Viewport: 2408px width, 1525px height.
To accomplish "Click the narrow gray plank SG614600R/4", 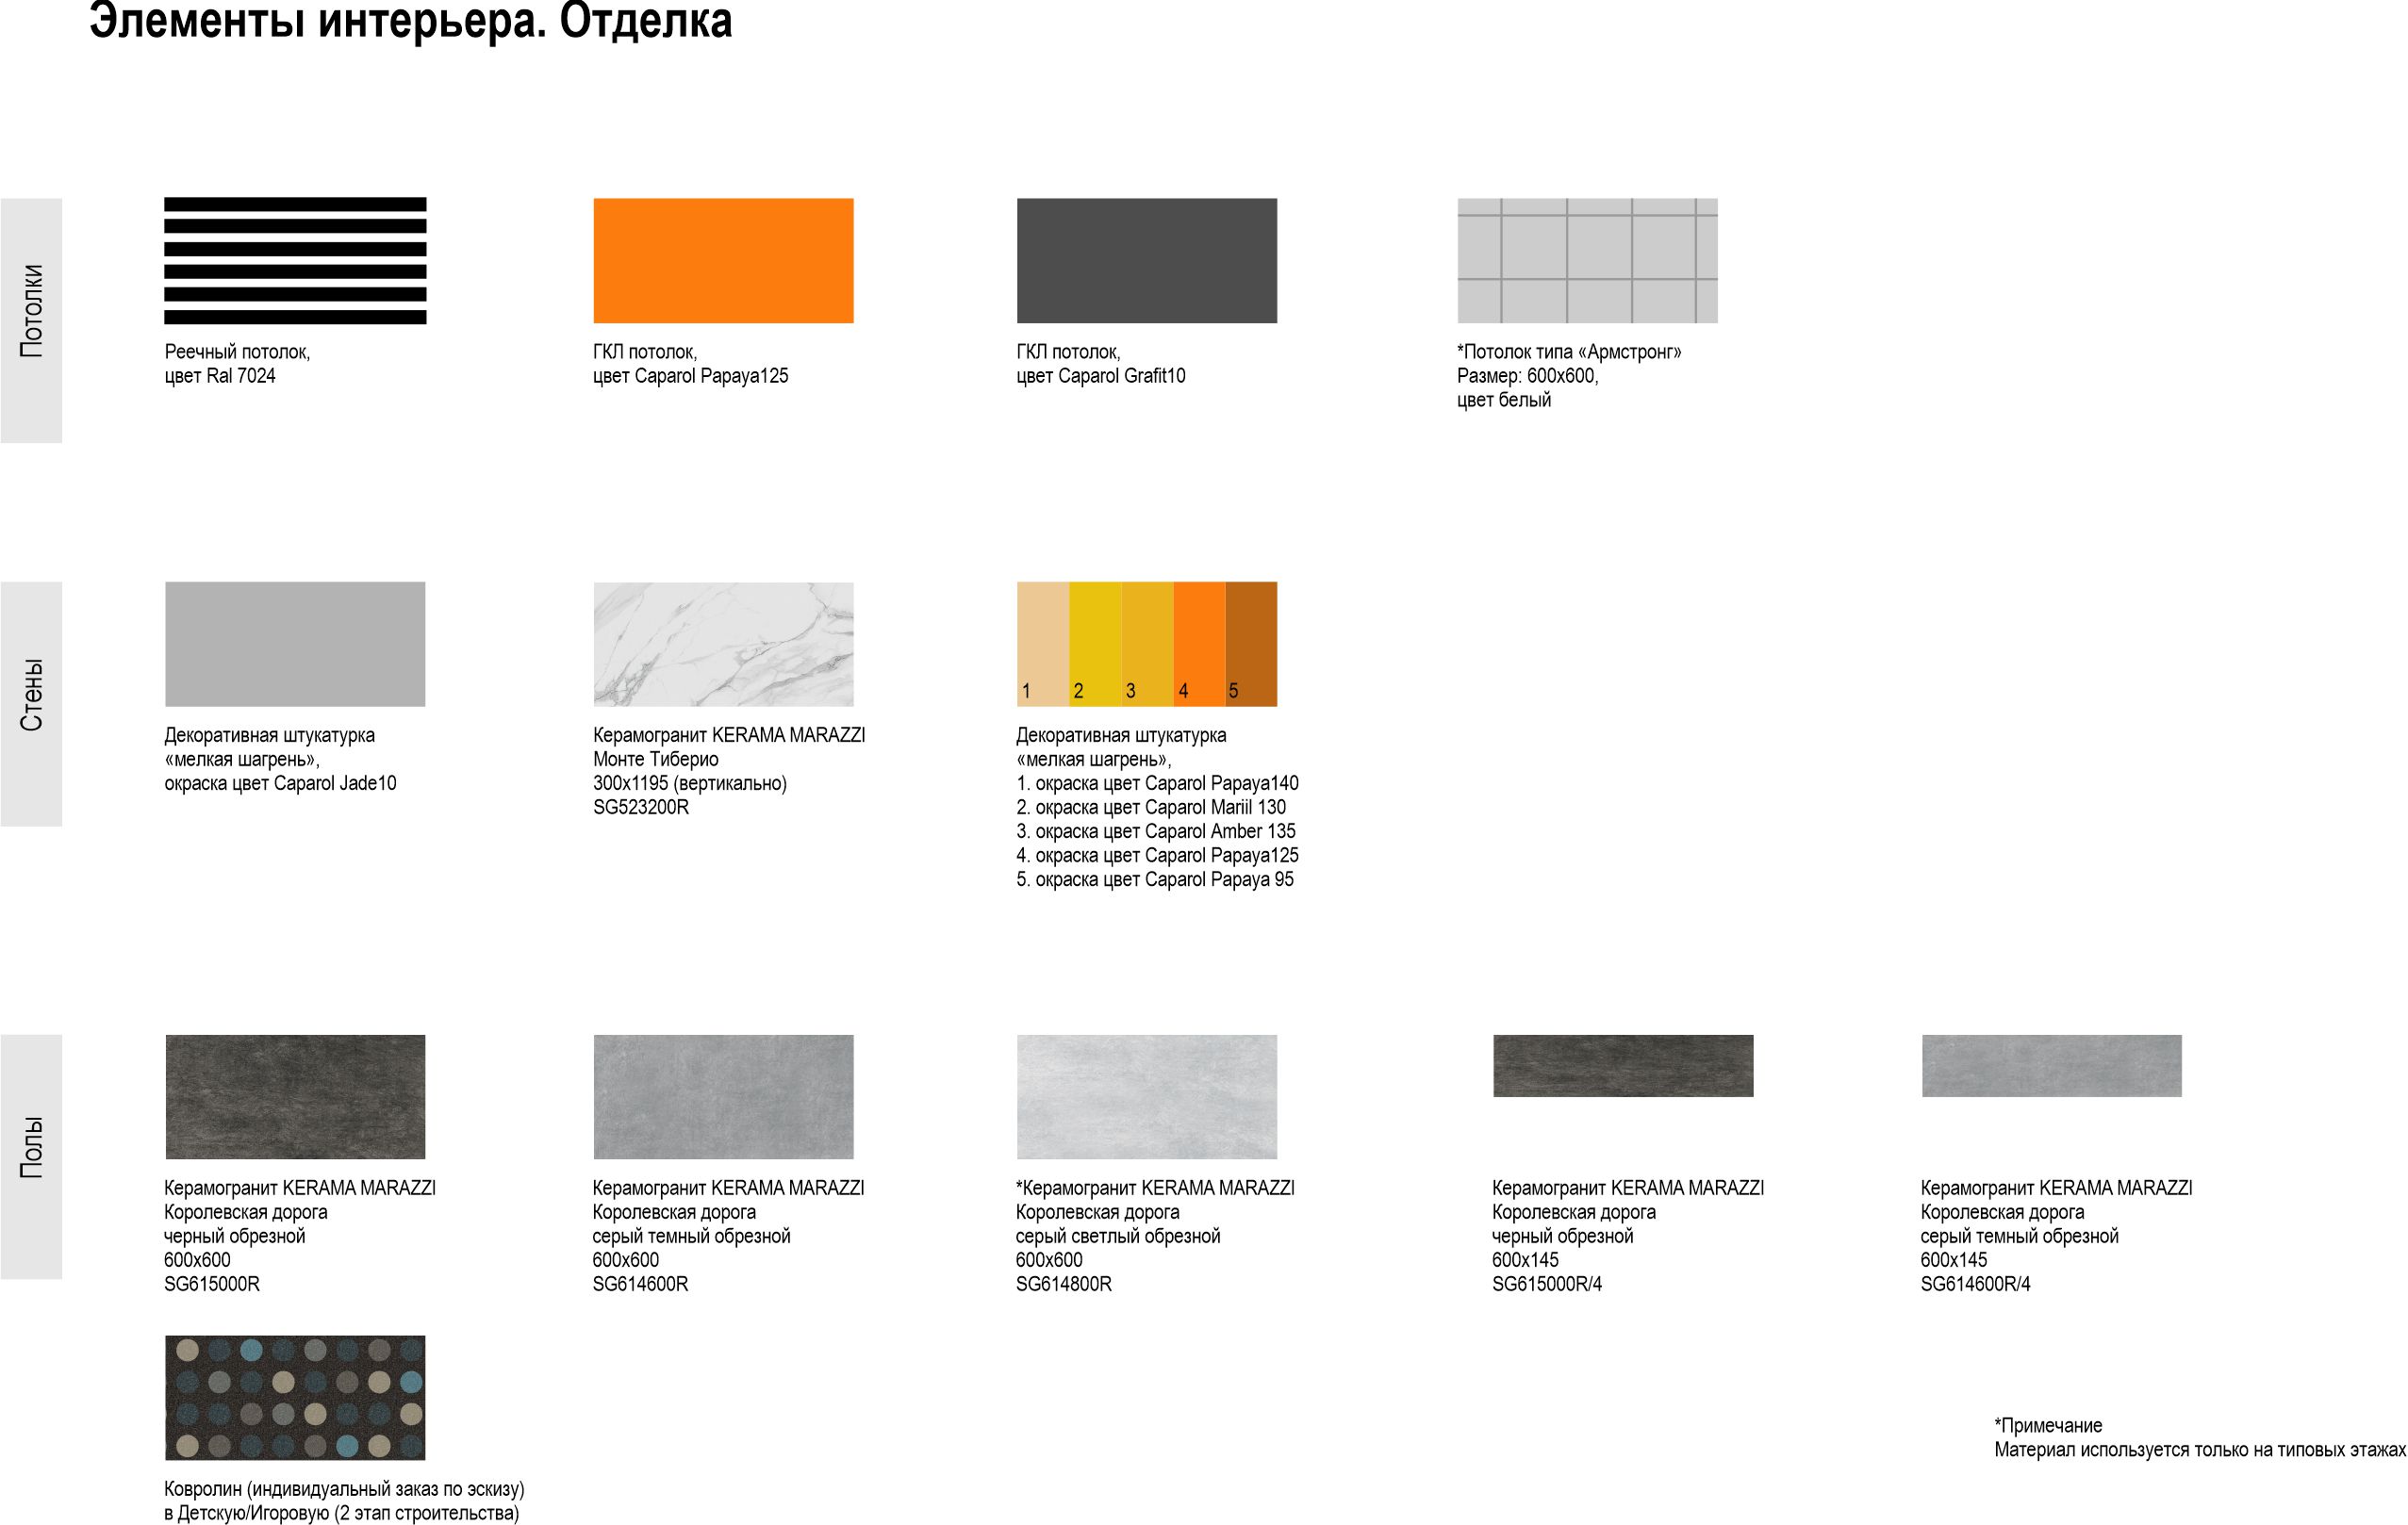I will (2051, 1065).
